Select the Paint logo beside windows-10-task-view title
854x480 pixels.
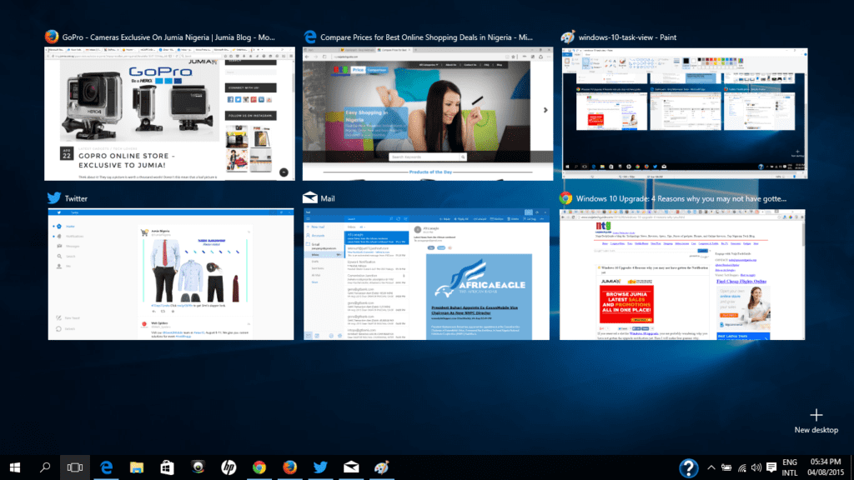[567, 37]
